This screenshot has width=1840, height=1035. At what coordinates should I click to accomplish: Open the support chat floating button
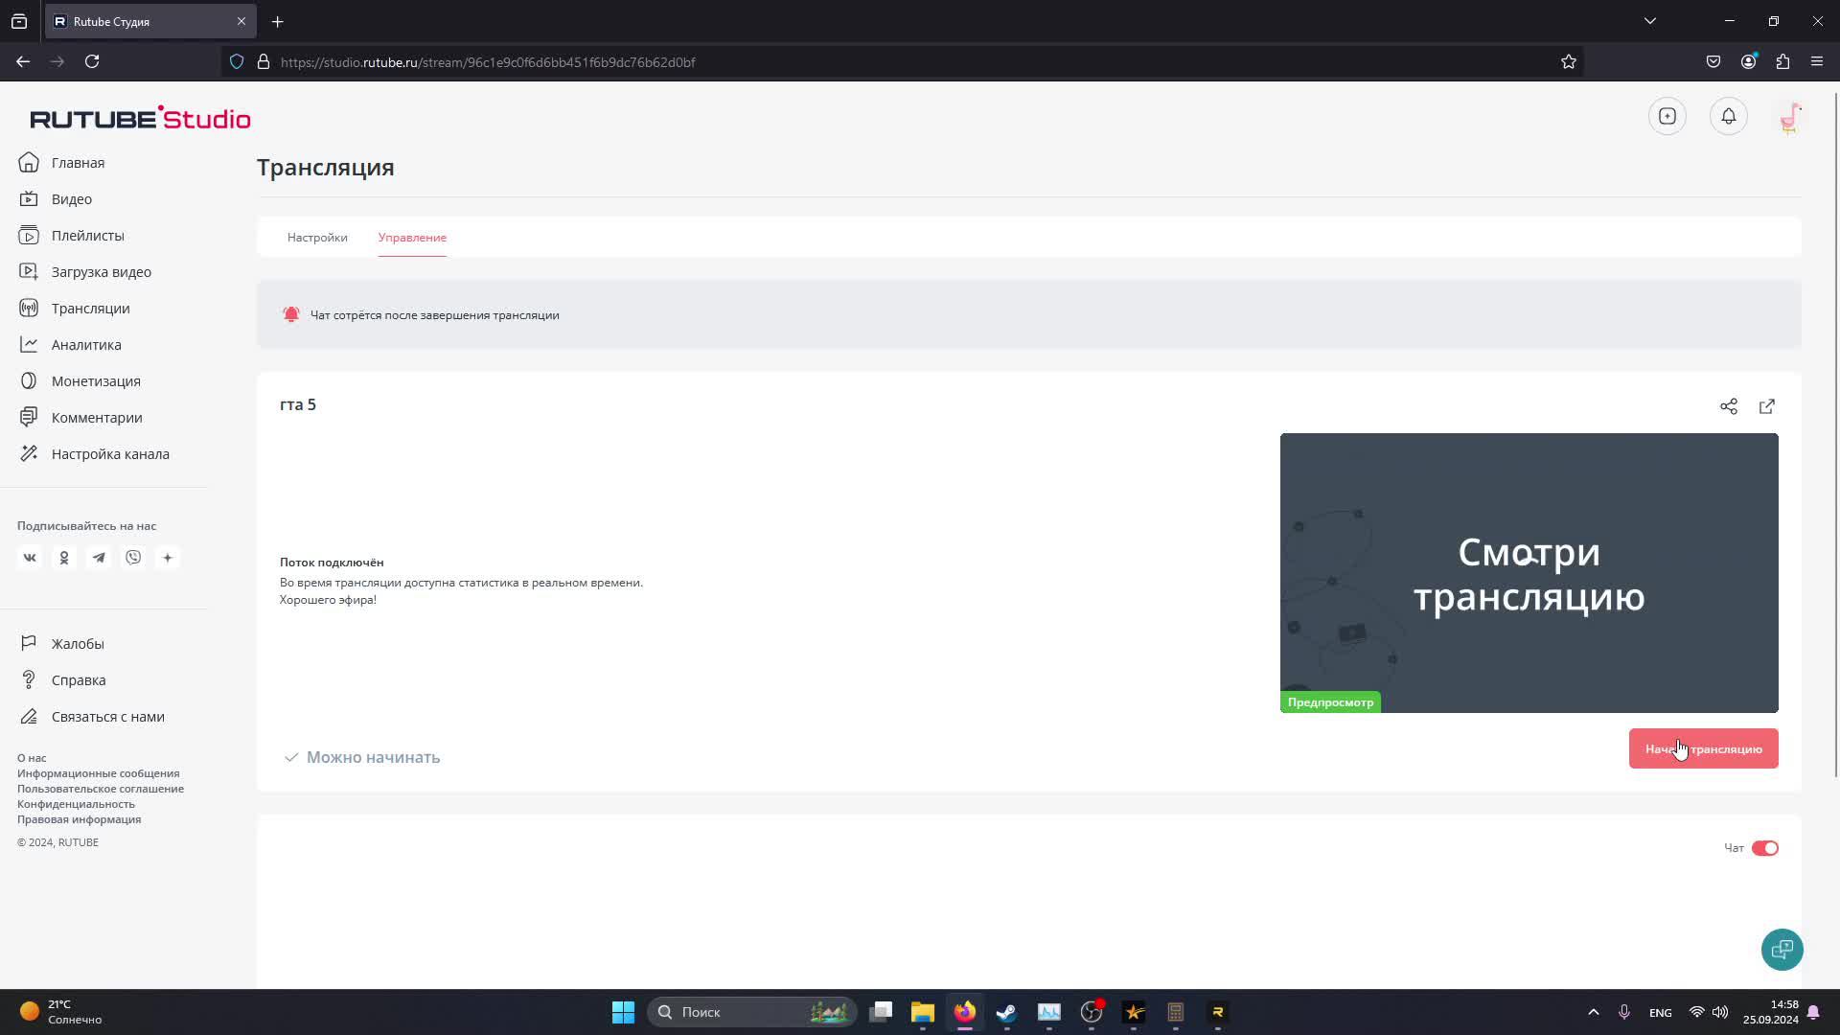1782,950
